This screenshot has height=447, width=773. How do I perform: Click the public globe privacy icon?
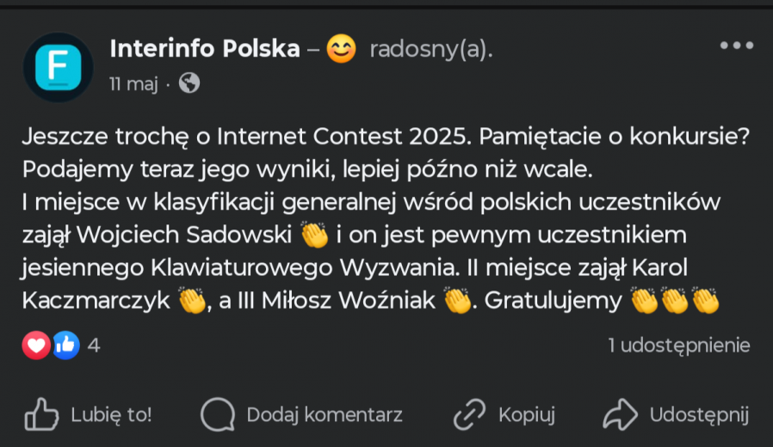tap(189, 83)
